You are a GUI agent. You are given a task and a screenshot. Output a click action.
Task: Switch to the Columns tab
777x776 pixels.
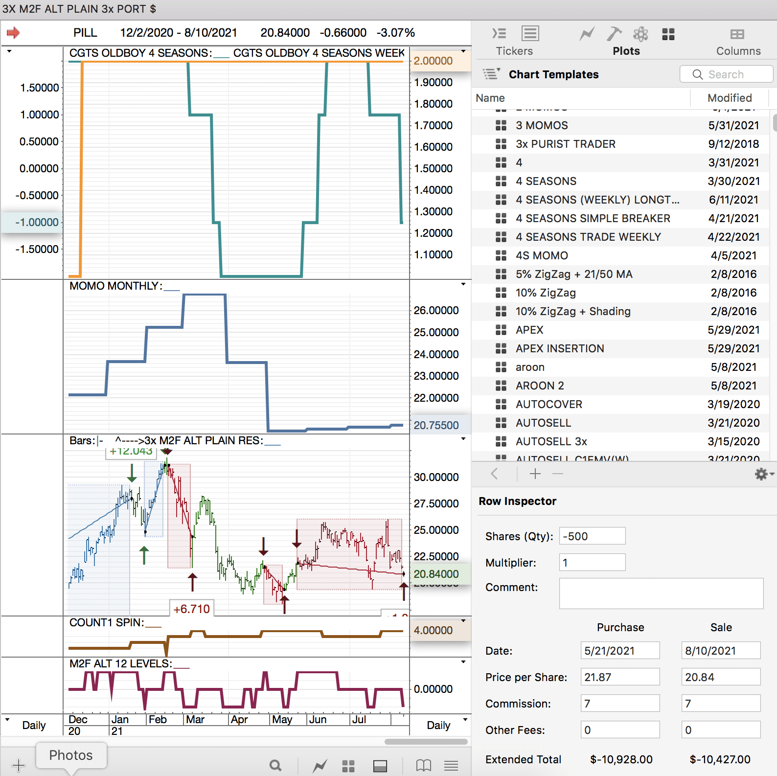(738, 51)
